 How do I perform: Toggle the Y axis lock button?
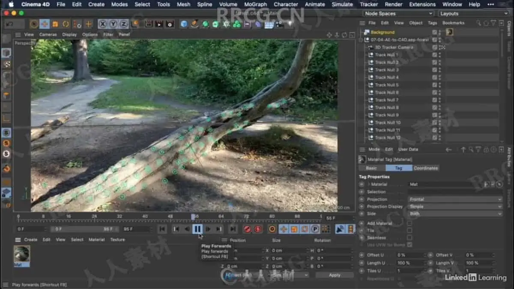pyautogui.click(x=113, y=24)
